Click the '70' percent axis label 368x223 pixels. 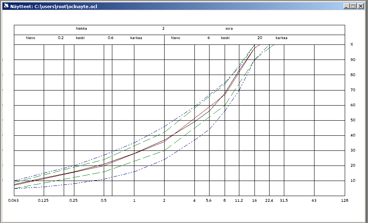tap(353, 90)
